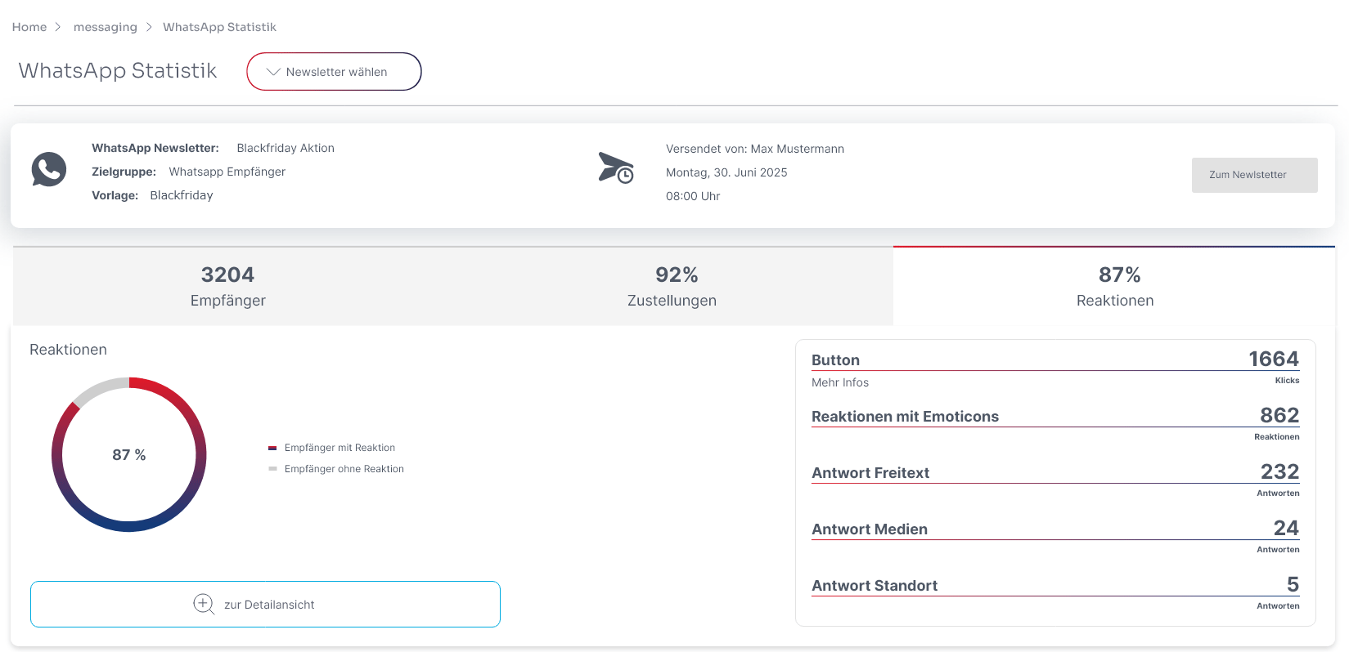This screenshot has width=1349, height=652.
Task: Click the Blackfriday Aktion newsletter name
Action: pos(286,148)
